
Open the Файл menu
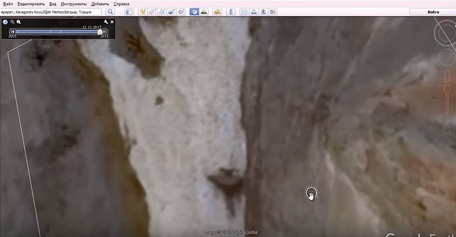click(8, 4)
